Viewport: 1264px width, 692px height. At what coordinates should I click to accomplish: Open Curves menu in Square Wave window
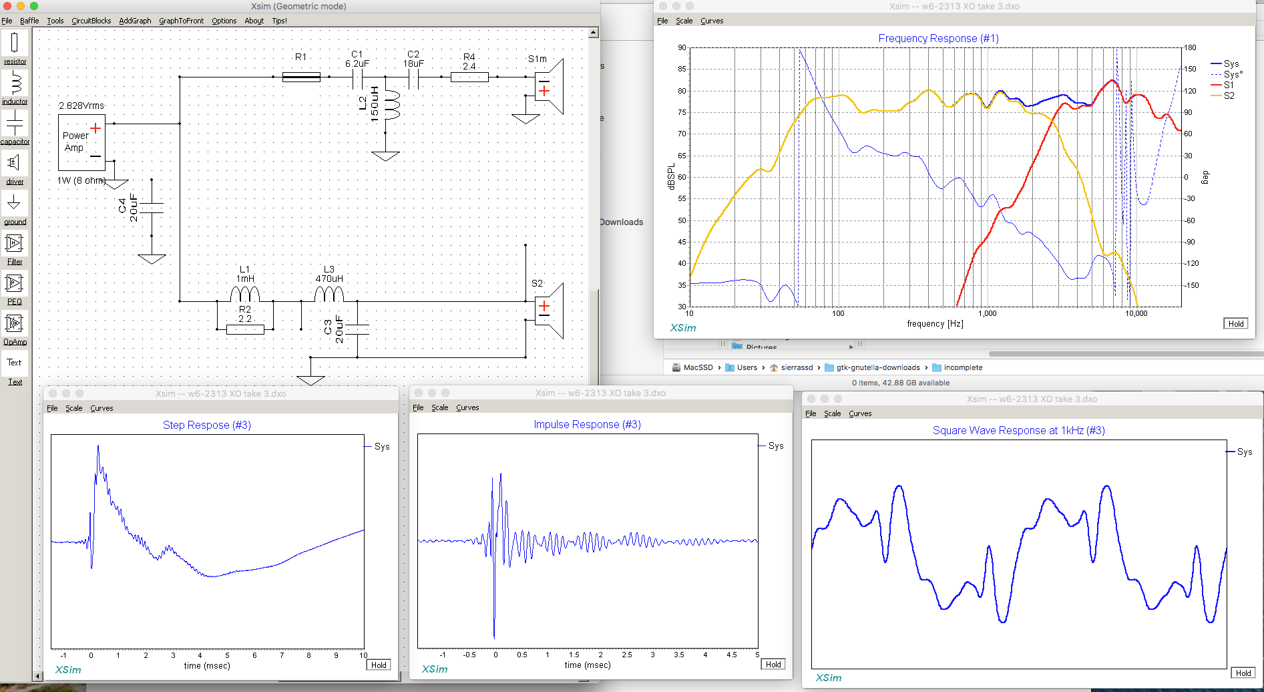(x=860, y=413)
